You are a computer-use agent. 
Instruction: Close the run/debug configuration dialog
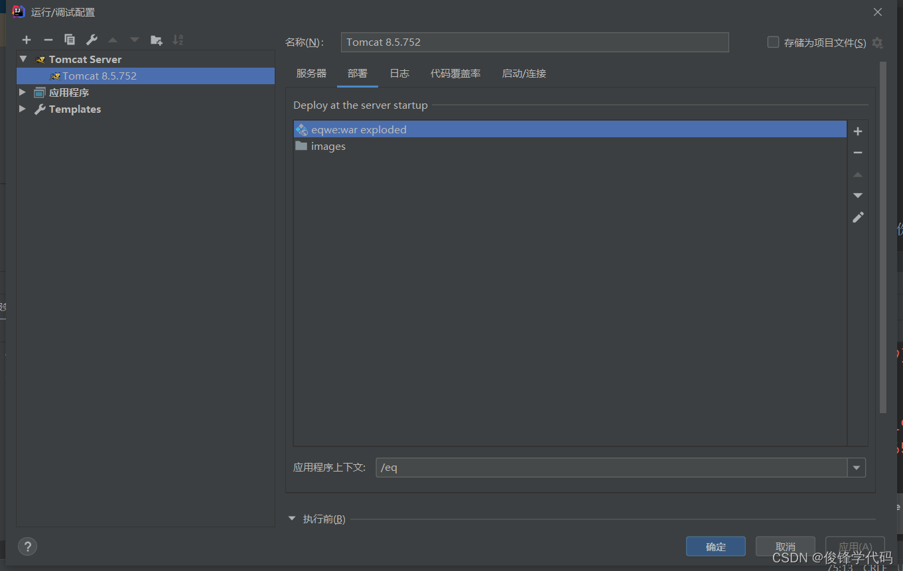tap(878, 12)
